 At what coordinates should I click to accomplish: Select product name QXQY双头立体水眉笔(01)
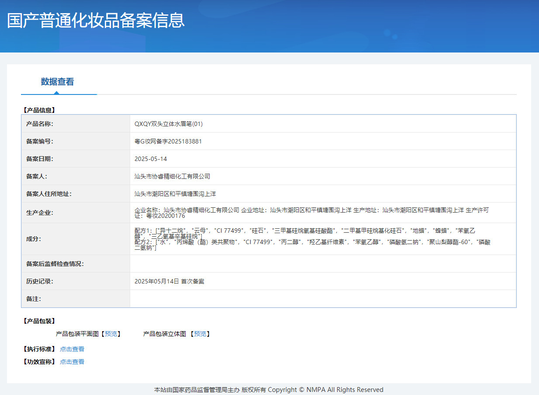169,124
